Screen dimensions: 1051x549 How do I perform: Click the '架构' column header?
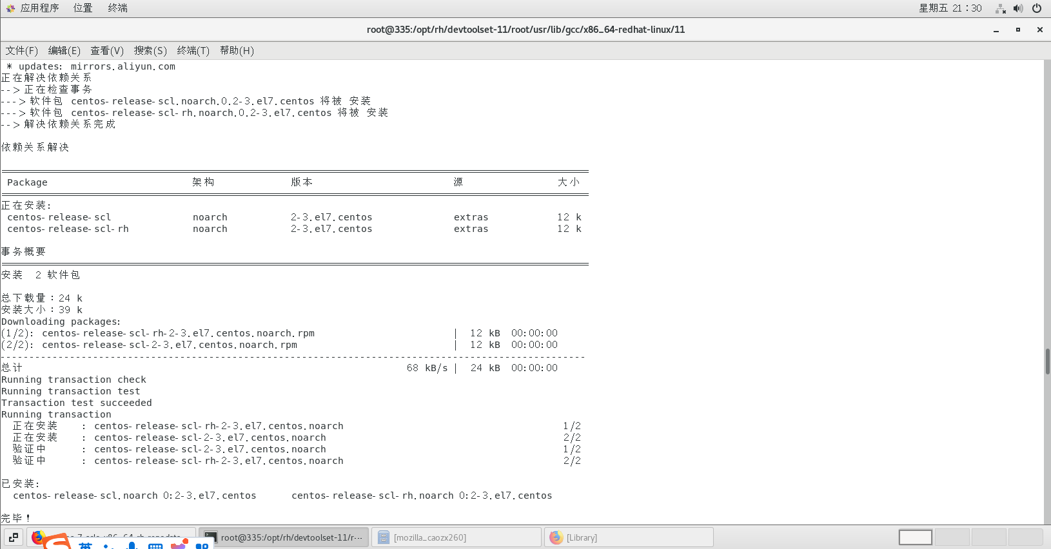pos(203,182)
